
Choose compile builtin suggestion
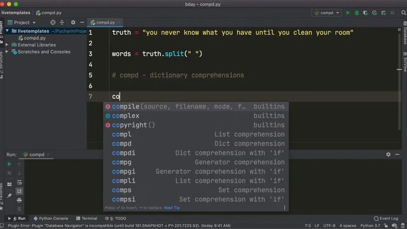click(196, 106)
